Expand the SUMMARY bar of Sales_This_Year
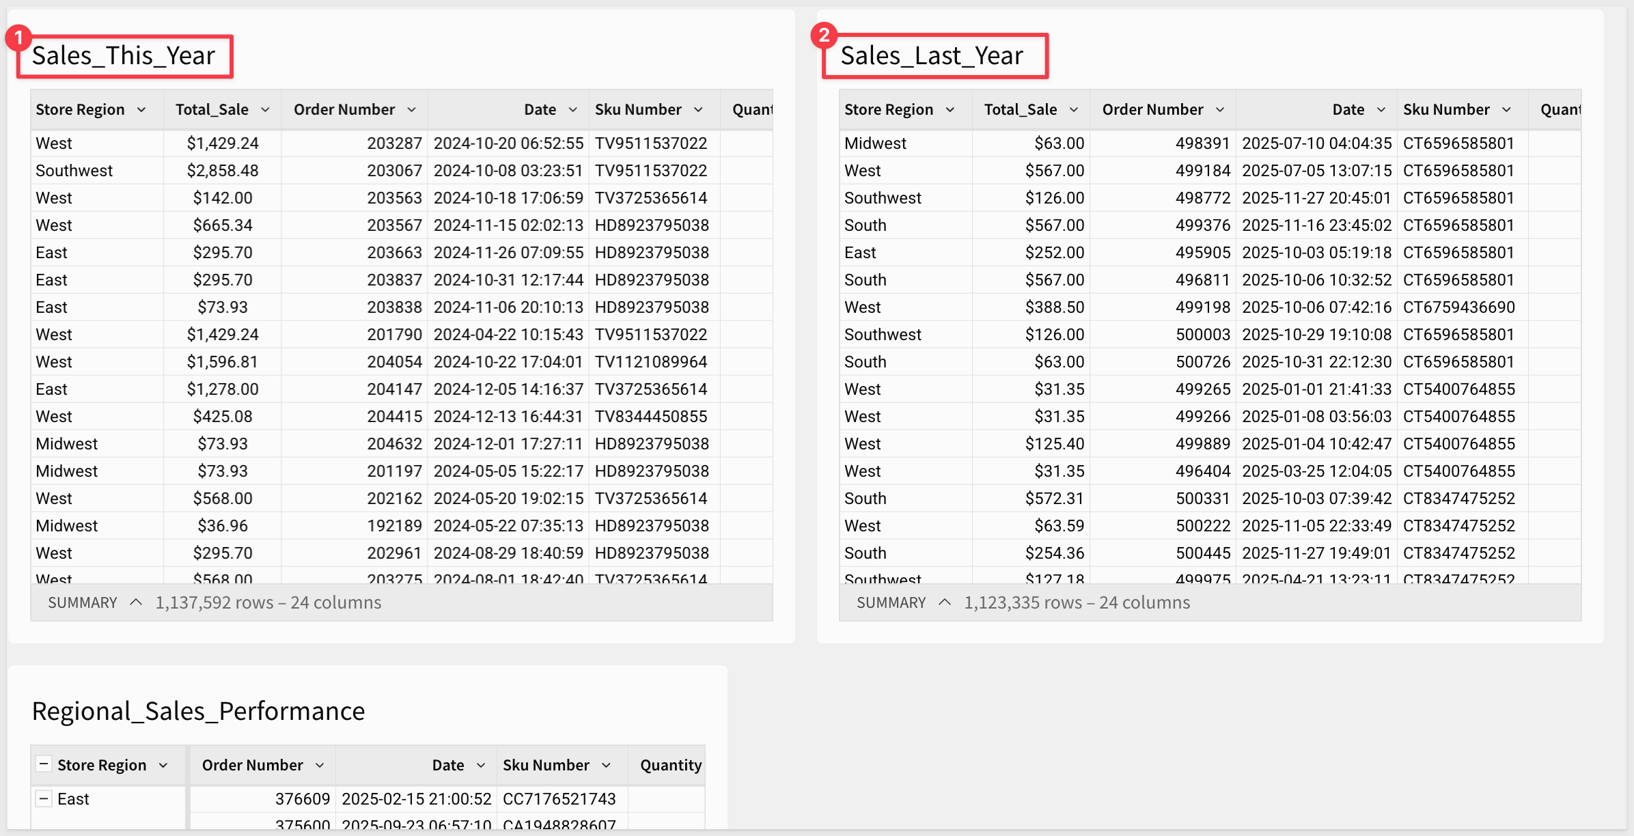The image size is (1634, 836). coord(135,602)
